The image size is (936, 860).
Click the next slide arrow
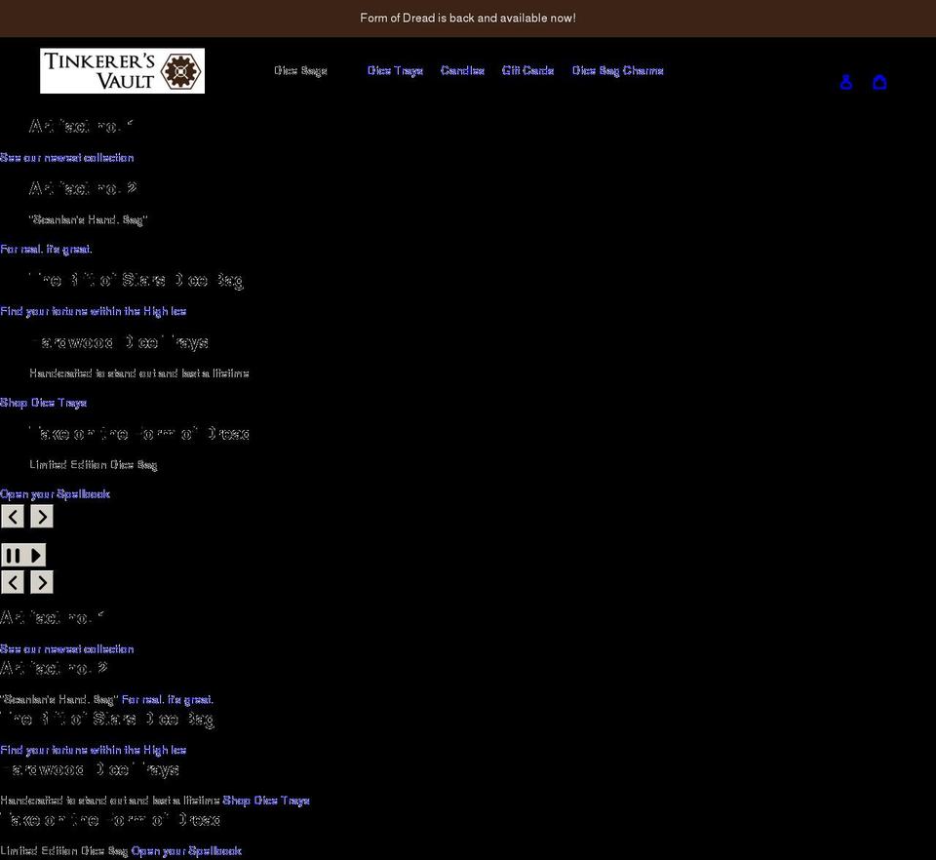41,516
